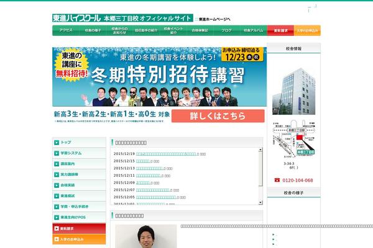
Task: Click the small icon beside 東進ホームページへ
Action: [196, 19]
